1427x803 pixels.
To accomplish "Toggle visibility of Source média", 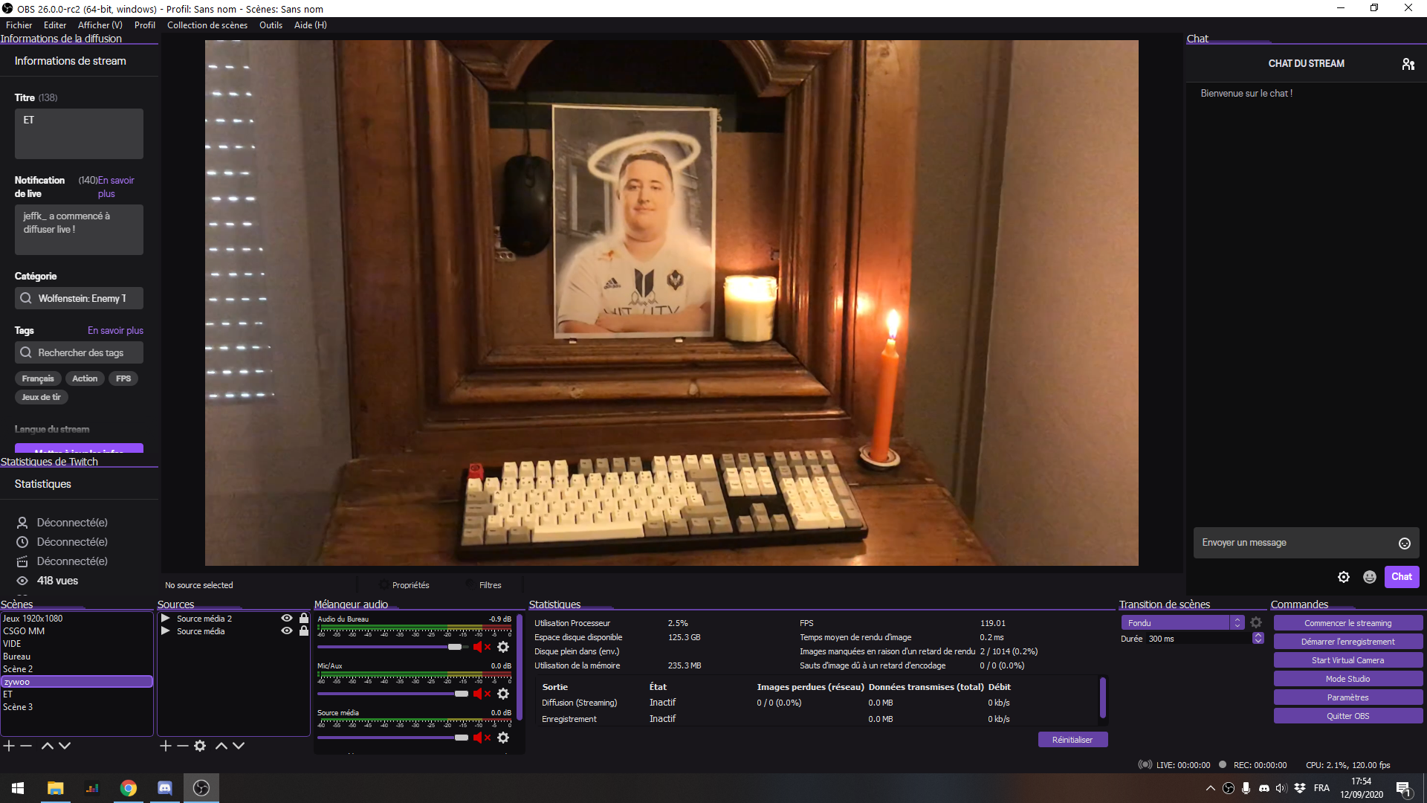I will (x=286, y=631).
